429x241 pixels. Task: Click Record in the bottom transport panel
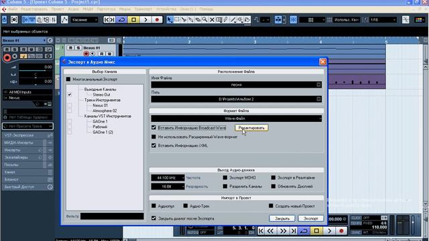coord(341,231)
